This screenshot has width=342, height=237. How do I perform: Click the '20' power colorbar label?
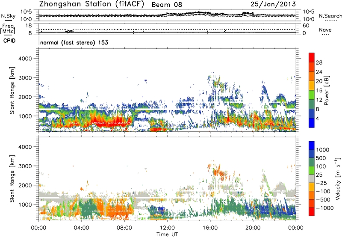point(319,81)
